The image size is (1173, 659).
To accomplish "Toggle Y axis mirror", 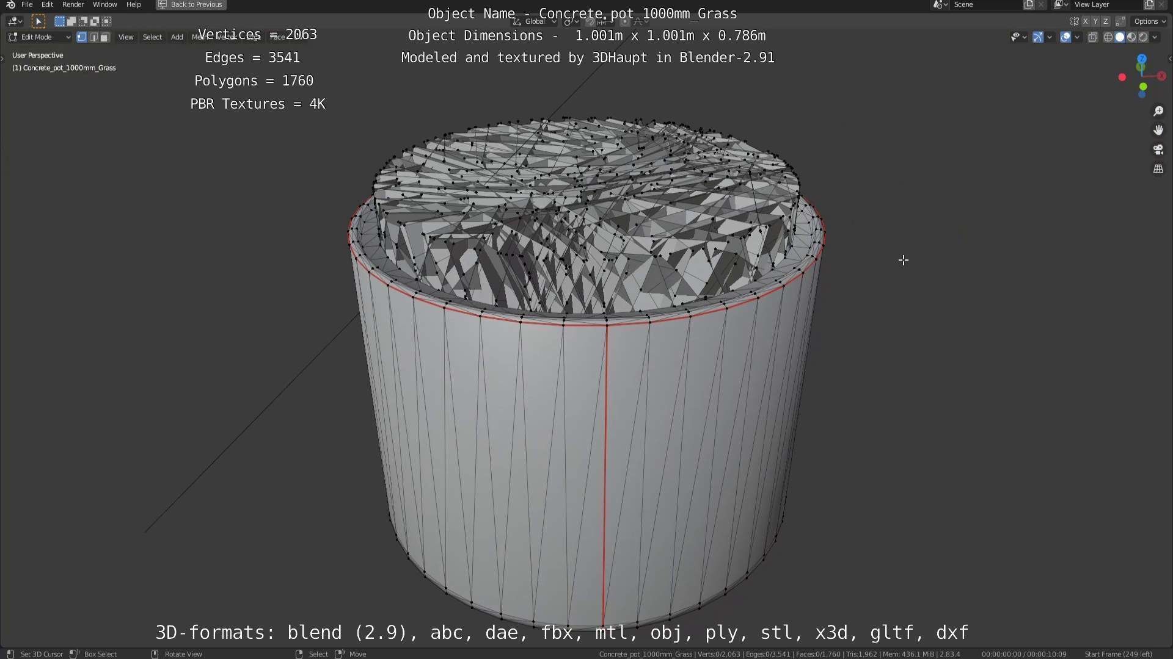I will point(1095,21).
